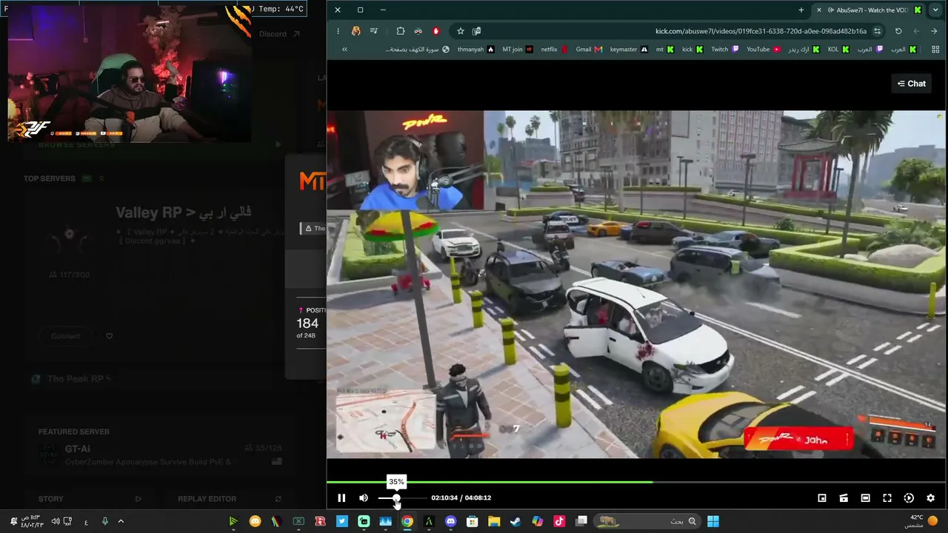Open Discord from the taskbar
Viewport: 948px width, 533px height.
tap(450, 521)
